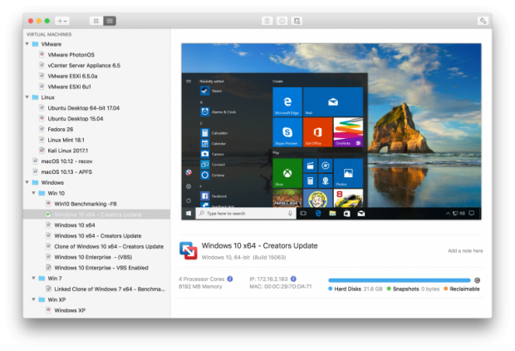
Task: Open action center icon in guest tray
Action: point(472,214)
